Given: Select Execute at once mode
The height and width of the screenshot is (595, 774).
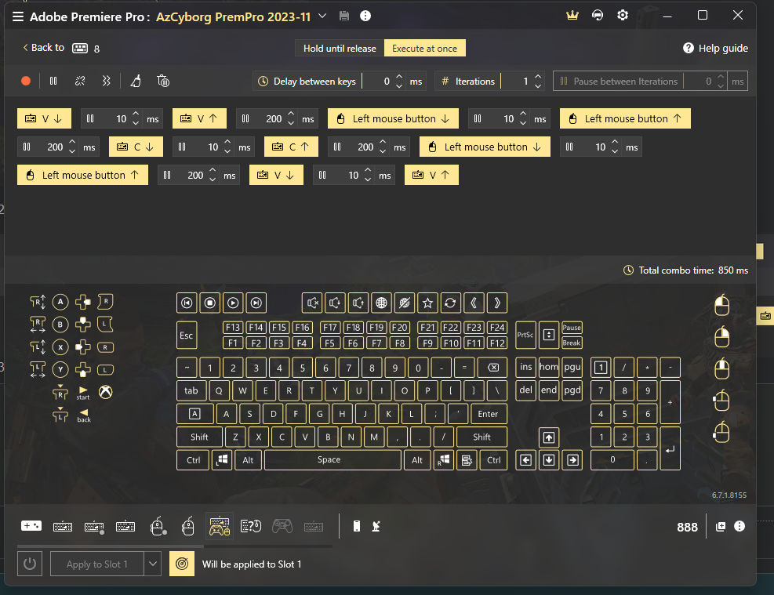Looking at the screenshot, I should point(424,49).
